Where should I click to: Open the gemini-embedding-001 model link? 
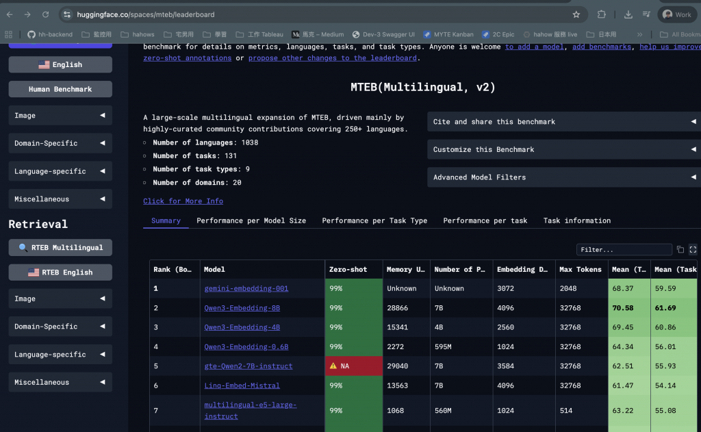pos(246,288)
